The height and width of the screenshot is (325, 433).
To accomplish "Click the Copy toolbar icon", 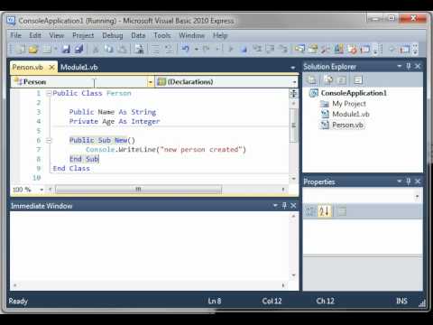I will (108, 49).
